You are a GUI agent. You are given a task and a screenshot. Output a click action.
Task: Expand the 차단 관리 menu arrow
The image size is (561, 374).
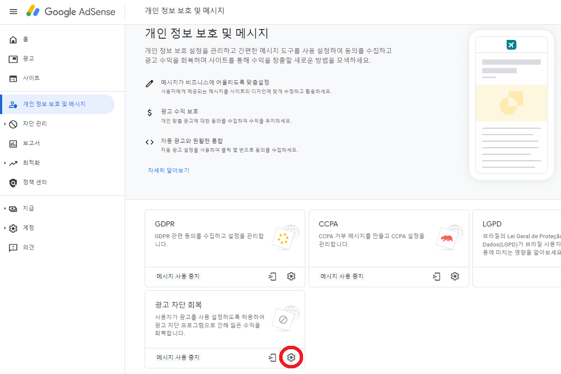[x=5, y=124]
